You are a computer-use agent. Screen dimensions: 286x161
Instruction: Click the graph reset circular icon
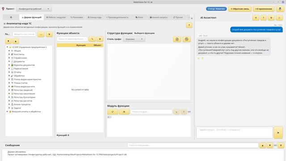[x=186, y=39]
